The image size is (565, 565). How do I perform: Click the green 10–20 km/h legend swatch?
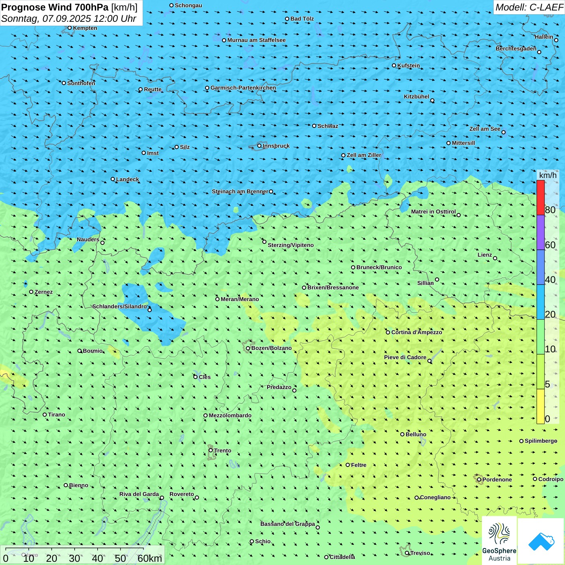coord(540,337)
